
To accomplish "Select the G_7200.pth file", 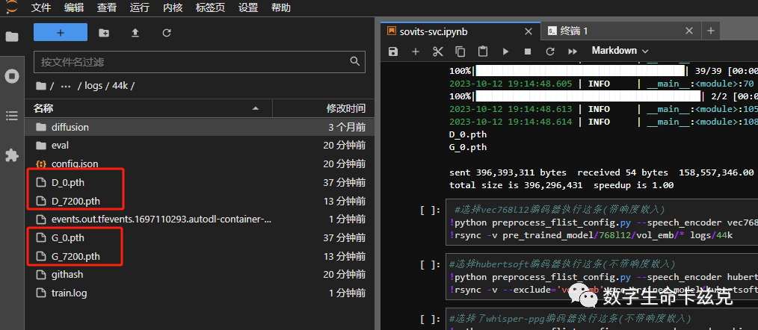I will click(200, 256).
